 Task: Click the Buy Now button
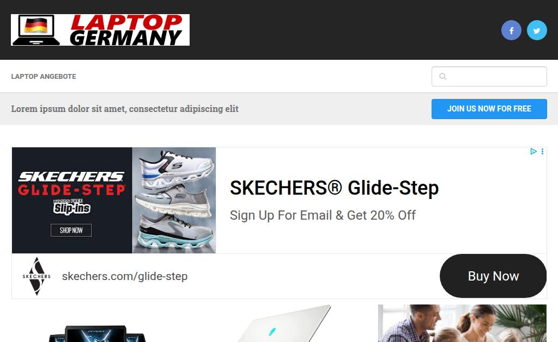493,276
